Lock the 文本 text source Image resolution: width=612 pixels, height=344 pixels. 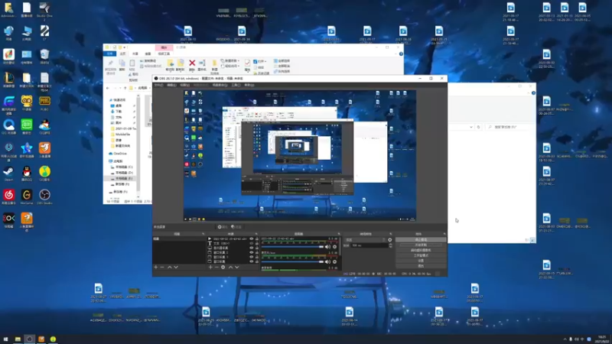tap(257, 243)
